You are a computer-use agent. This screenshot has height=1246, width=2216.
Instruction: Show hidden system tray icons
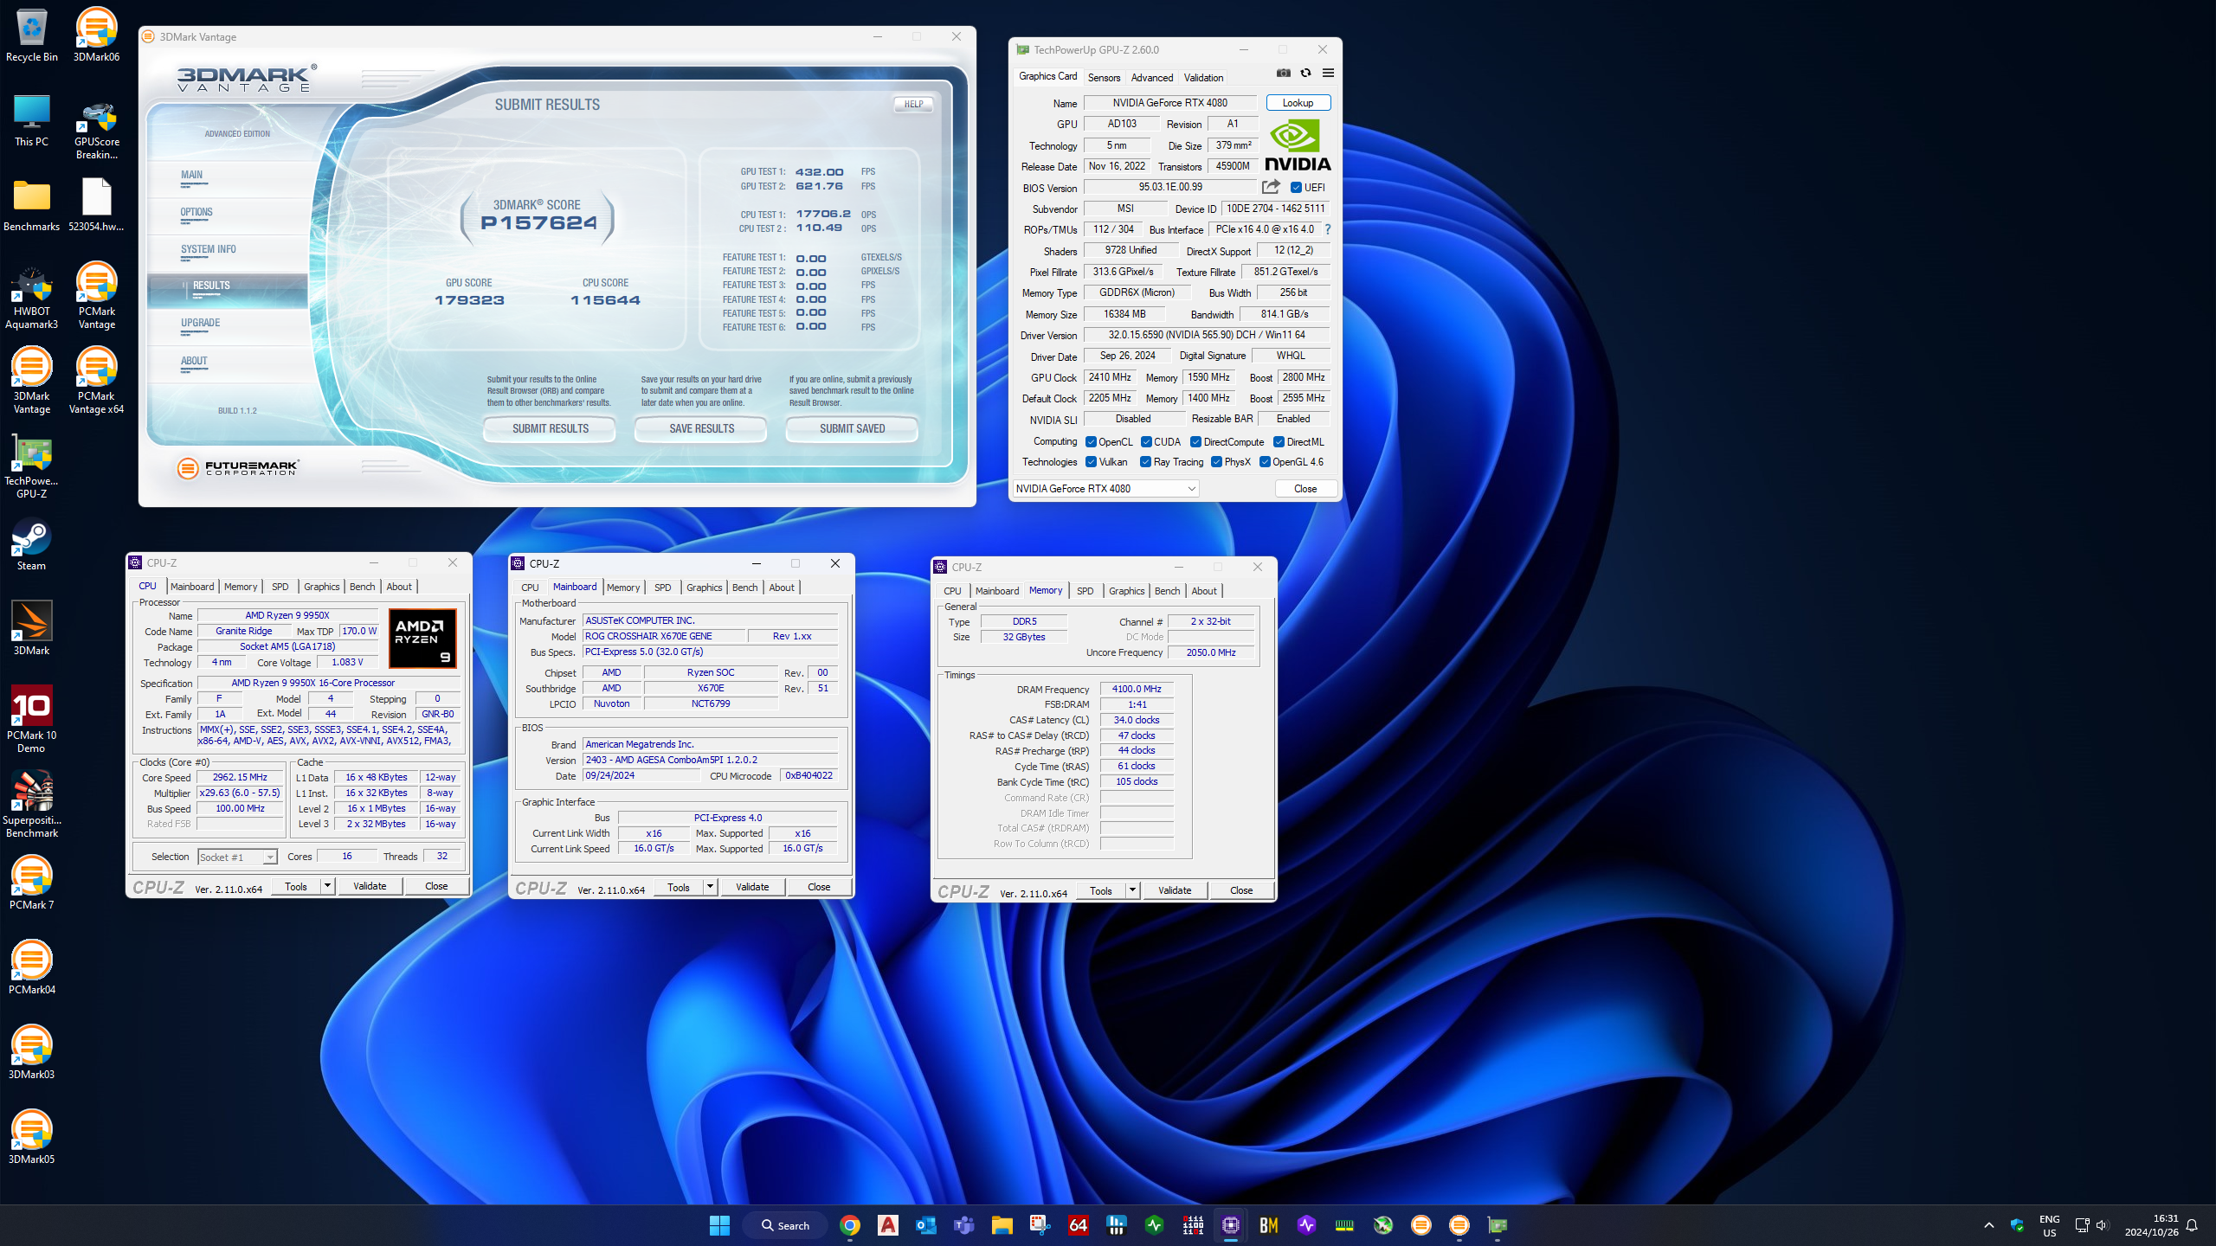tap(1989, 1225)
